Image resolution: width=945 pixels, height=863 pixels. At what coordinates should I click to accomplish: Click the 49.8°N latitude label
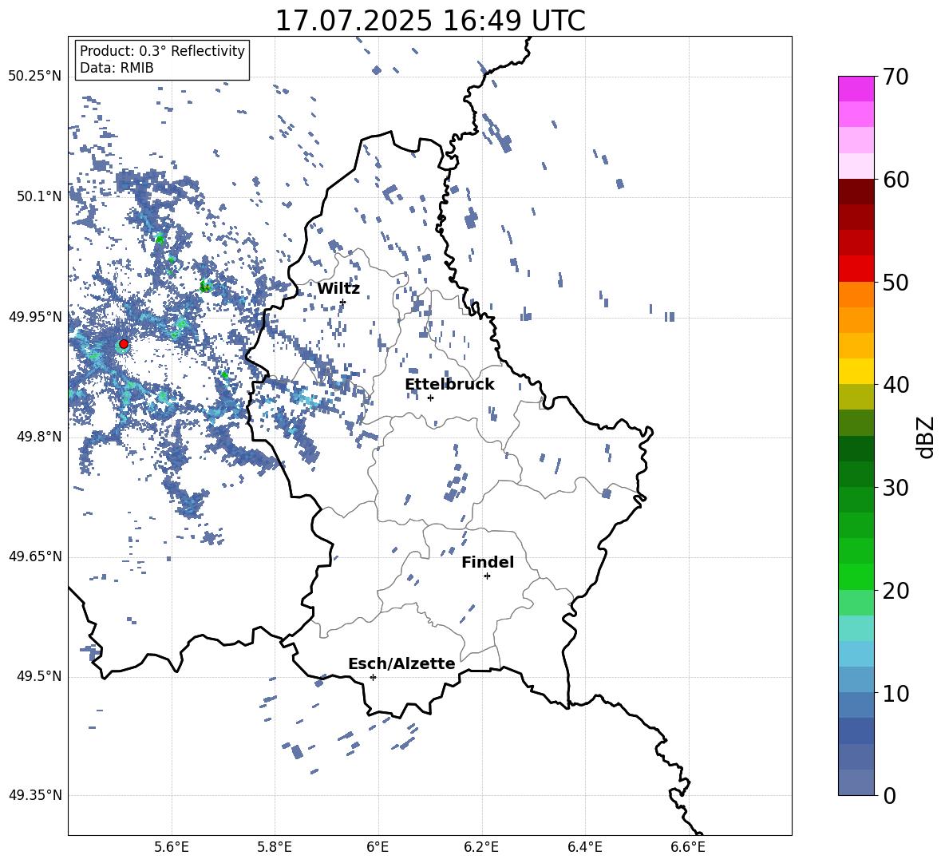[39, 437]
